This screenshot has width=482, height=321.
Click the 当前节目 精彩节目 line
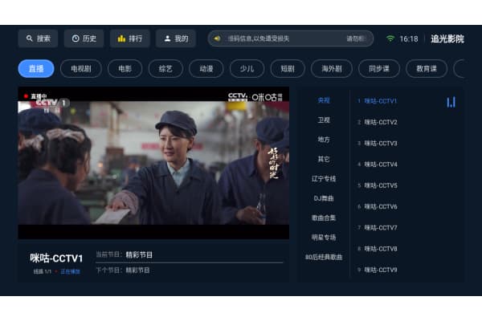(x=125, y=254)
